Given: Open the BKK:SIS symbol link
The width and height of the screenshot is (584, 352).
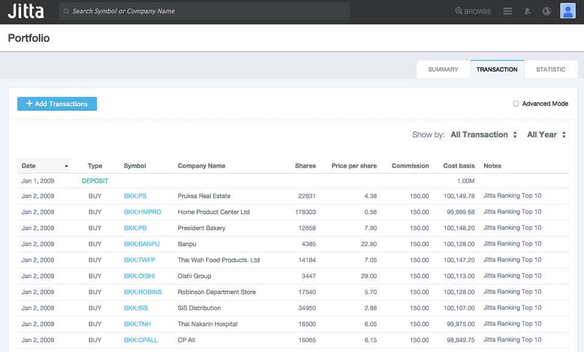Looking at the screenshot, I should (x=136, y=308).
